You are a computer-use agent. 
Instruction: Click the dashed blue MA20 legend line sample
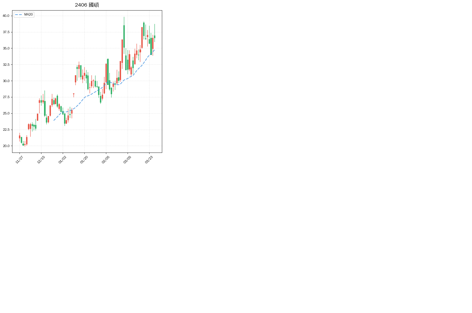[18, 15]
